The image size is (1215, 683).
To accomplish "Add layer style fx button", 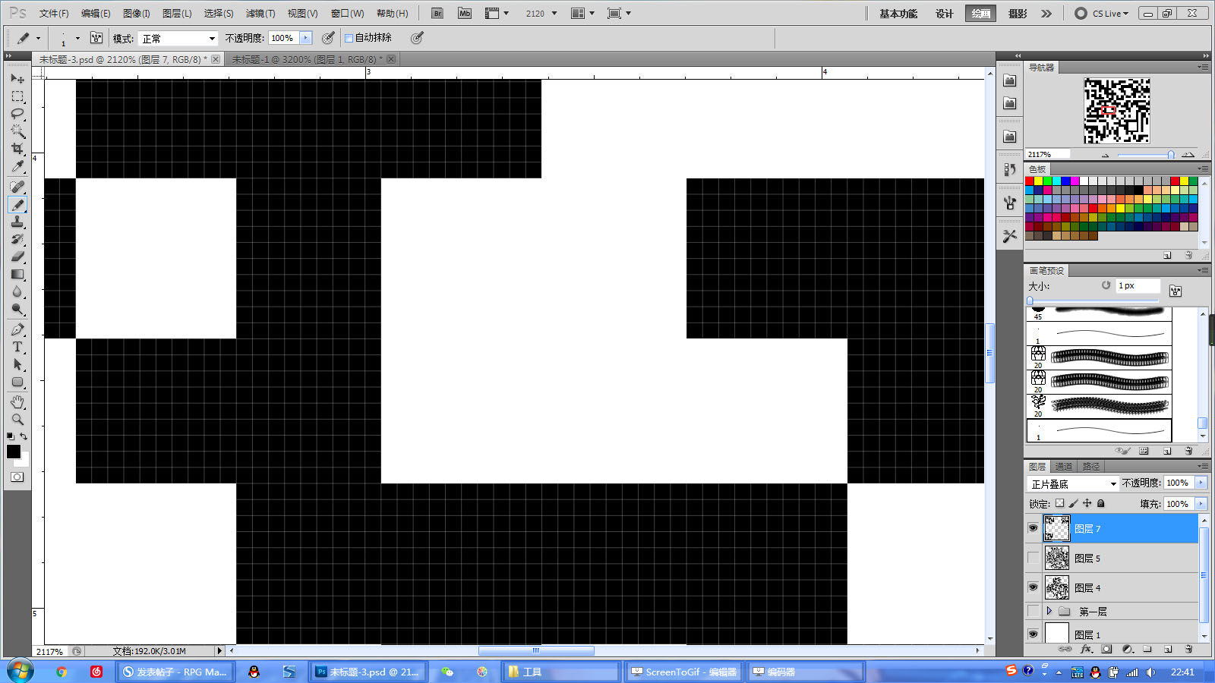I will [x=1087, y=650].
